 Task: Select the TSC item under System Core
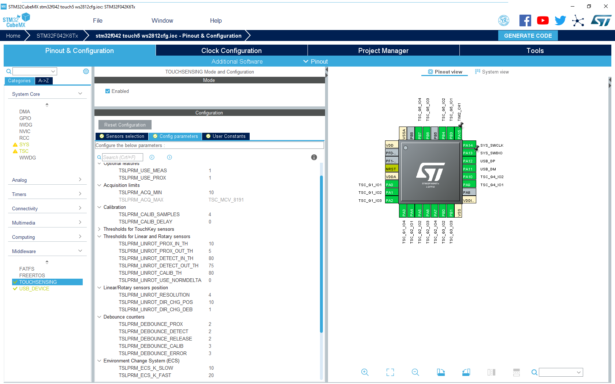pos(24,151)
